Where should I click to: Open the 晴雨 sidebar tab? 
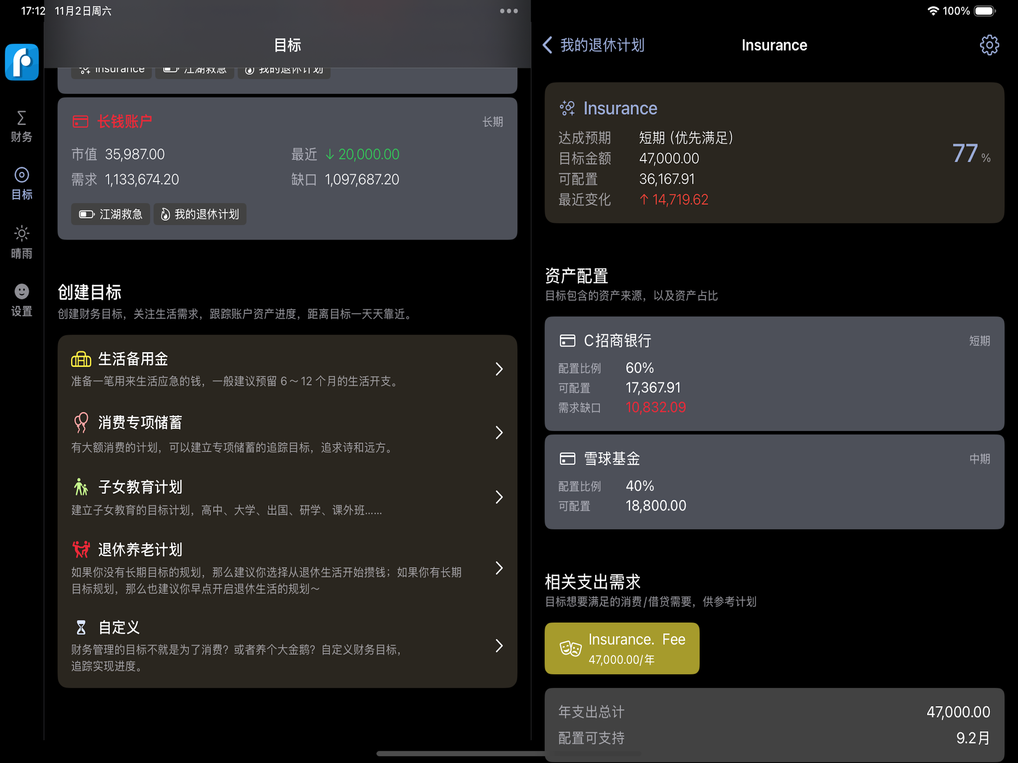point(21,243)
